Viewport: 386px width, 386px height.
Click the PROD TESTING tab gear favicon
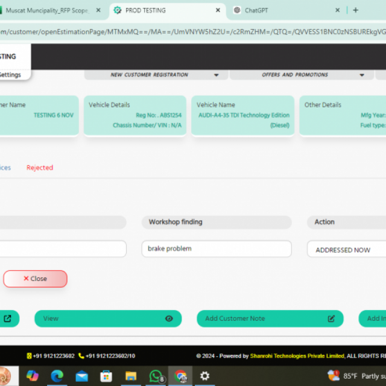(118, 10)
